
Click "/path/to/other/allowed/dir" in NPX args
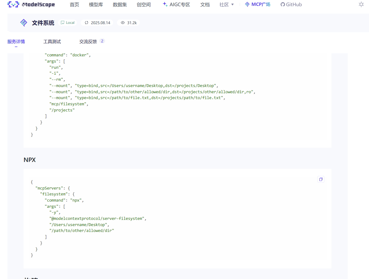point(82,231)
